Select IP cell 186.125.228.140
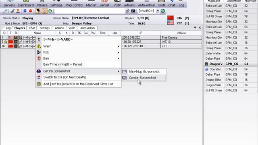This screenshot has height=145, width=258. (141, 46)
